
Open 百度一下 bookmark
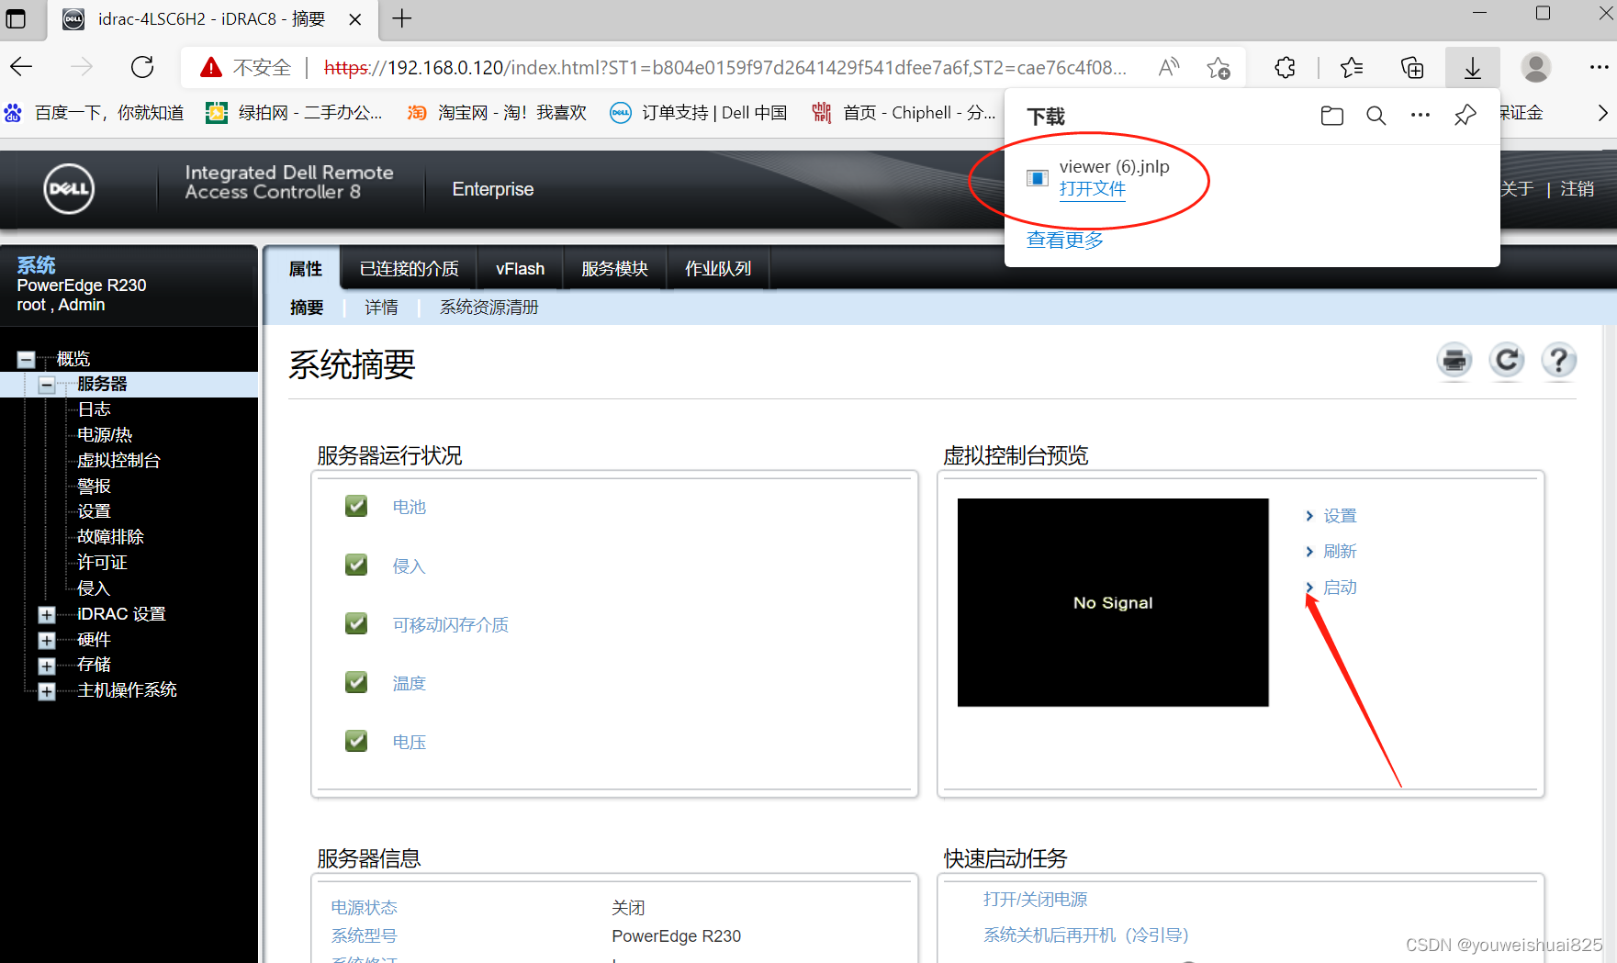tap(94, 113)
